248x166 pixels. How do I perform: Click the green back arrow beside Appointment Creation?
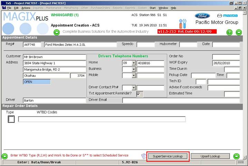57,32
